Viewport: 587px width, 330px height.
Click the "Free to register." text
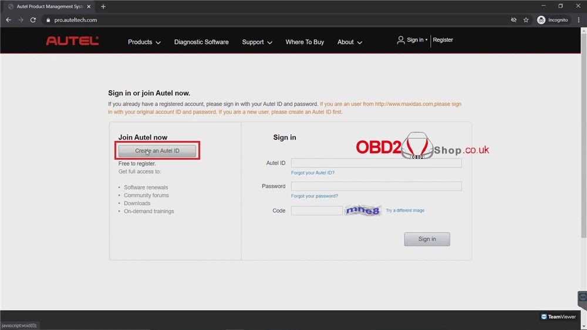pos(137,163)
